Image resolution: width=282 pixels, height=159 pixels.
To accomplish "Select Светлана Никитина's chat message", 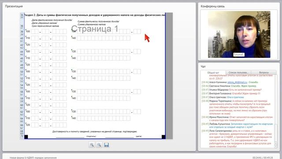I will pyautogui.click(x=229, y=86).
